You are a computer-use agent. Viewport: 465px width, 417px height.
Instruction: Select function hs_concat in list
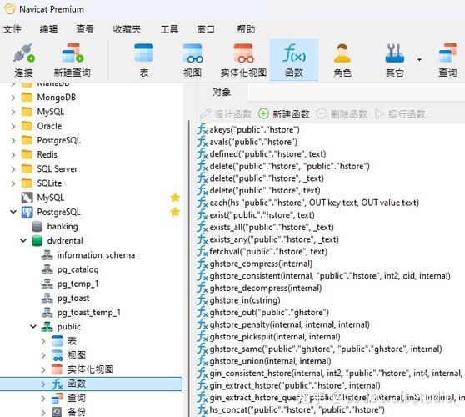pos(297,409)
